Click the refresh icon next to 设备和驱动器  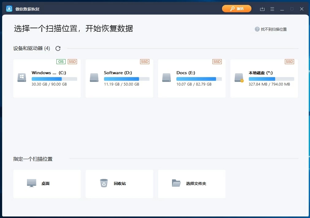(58, 48)
